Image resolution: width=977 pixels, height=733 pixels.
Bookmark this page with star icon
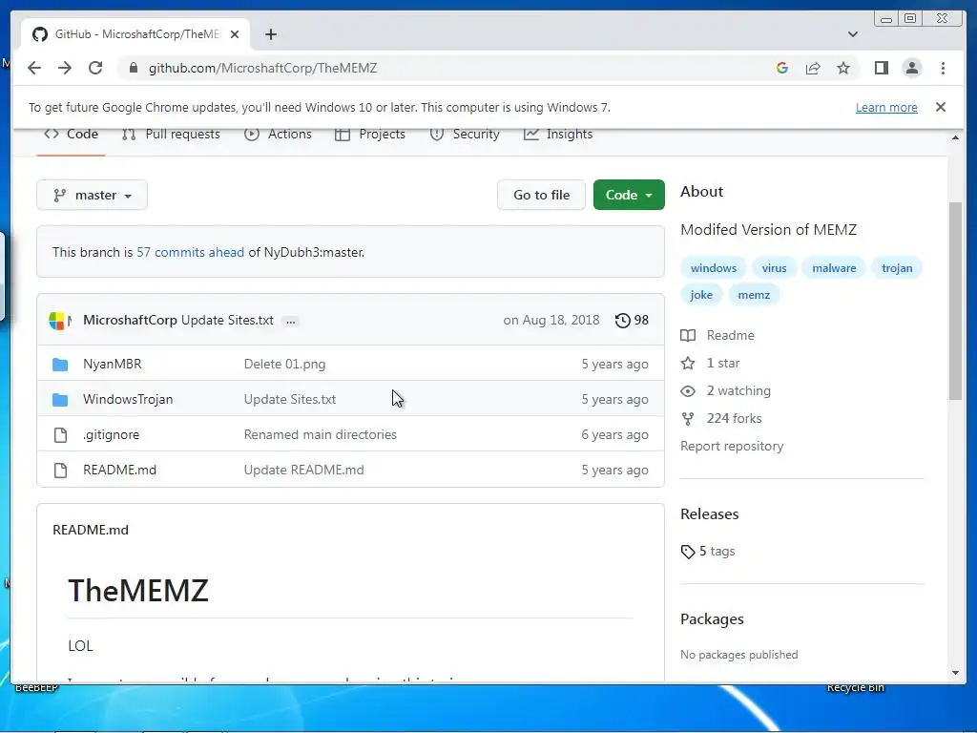[x=843, y=68]
